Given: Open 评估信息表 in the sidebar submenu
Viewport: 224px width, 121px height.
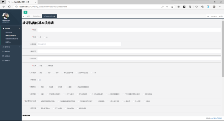Looking at the screenshot, I should 9,32.
